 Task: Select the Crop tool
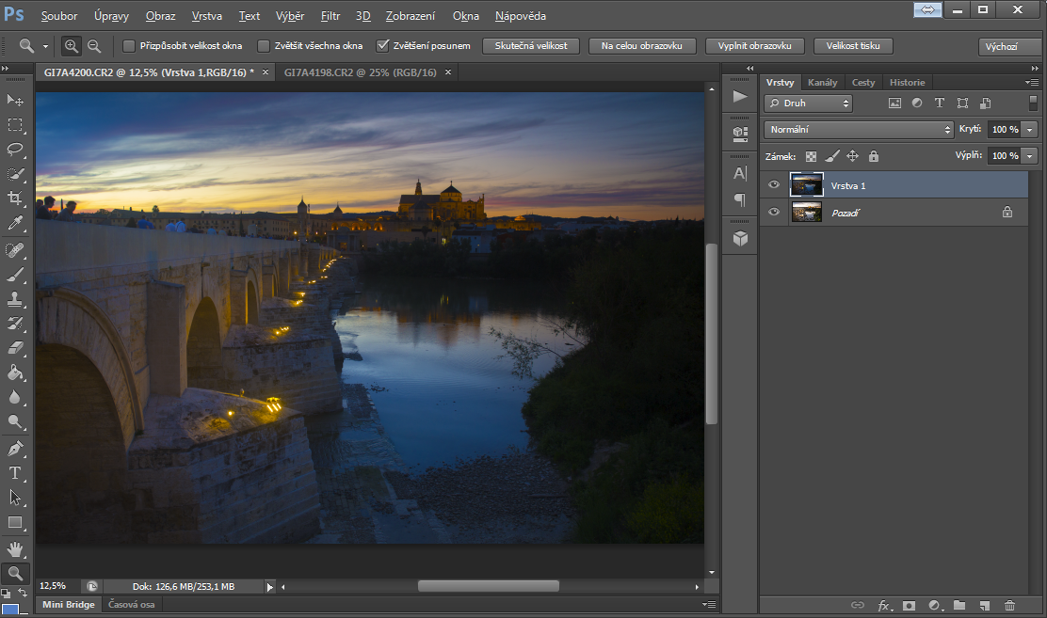15,198
